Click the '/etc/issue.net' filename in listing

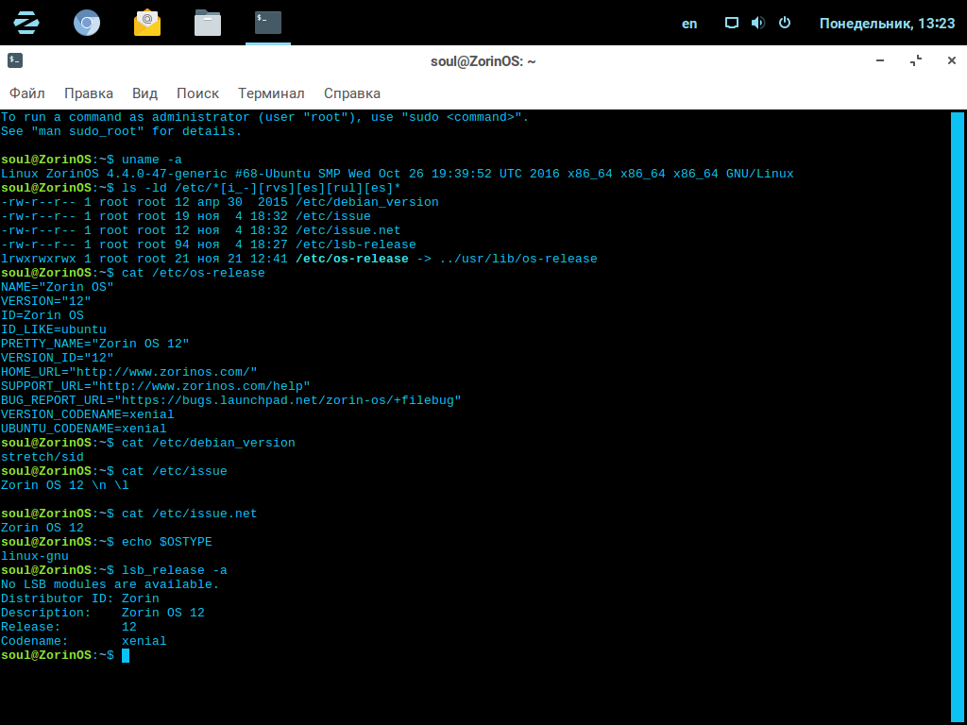348,230
